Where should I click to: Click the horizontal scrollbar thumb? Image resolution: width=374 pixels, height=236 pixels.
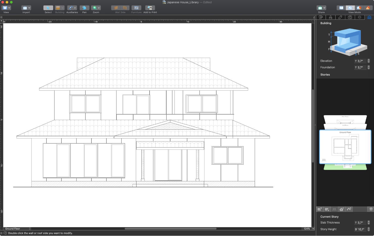[x=171, y=229]
